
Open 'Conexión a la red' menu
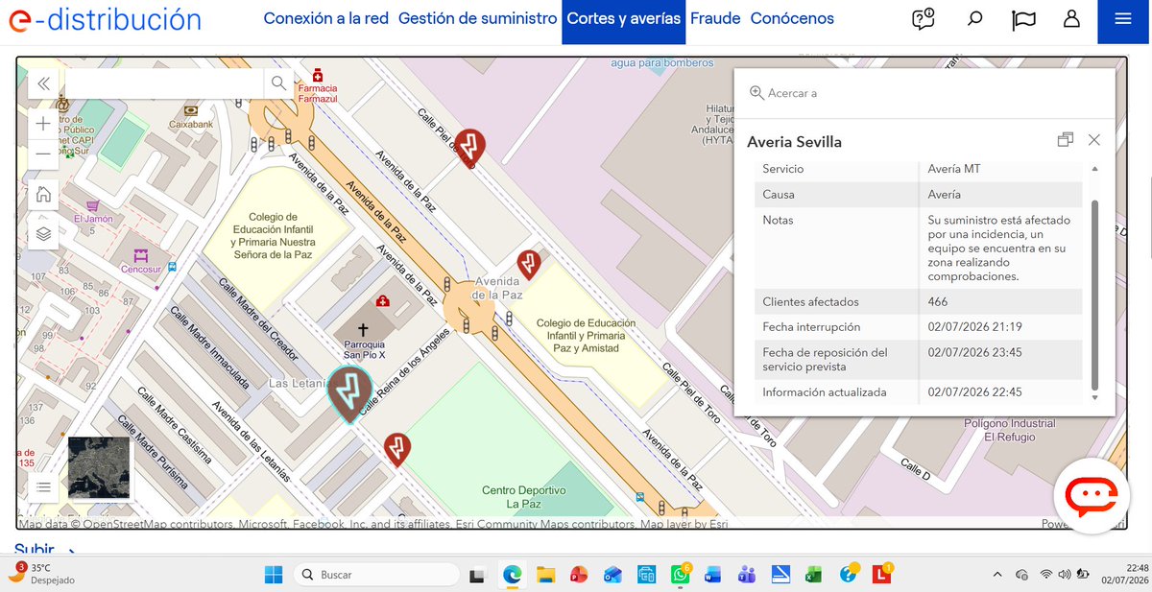pyautogui.click(x=325, y=18)
